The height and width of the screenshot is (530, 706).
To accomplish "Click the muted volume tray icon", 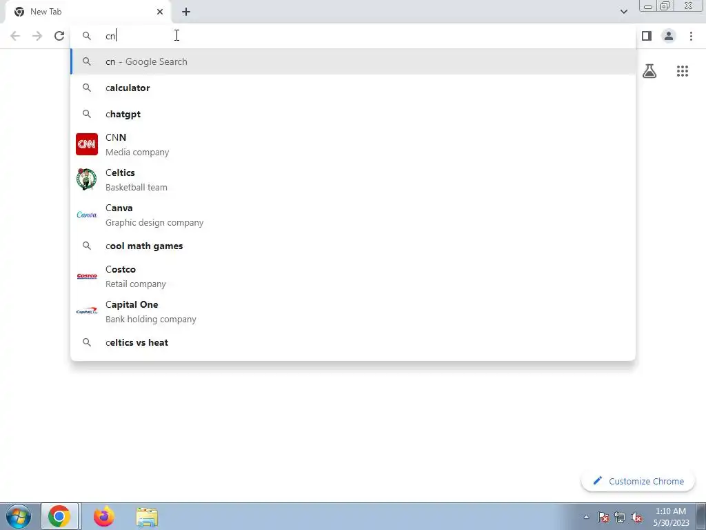I will point(636,517).
